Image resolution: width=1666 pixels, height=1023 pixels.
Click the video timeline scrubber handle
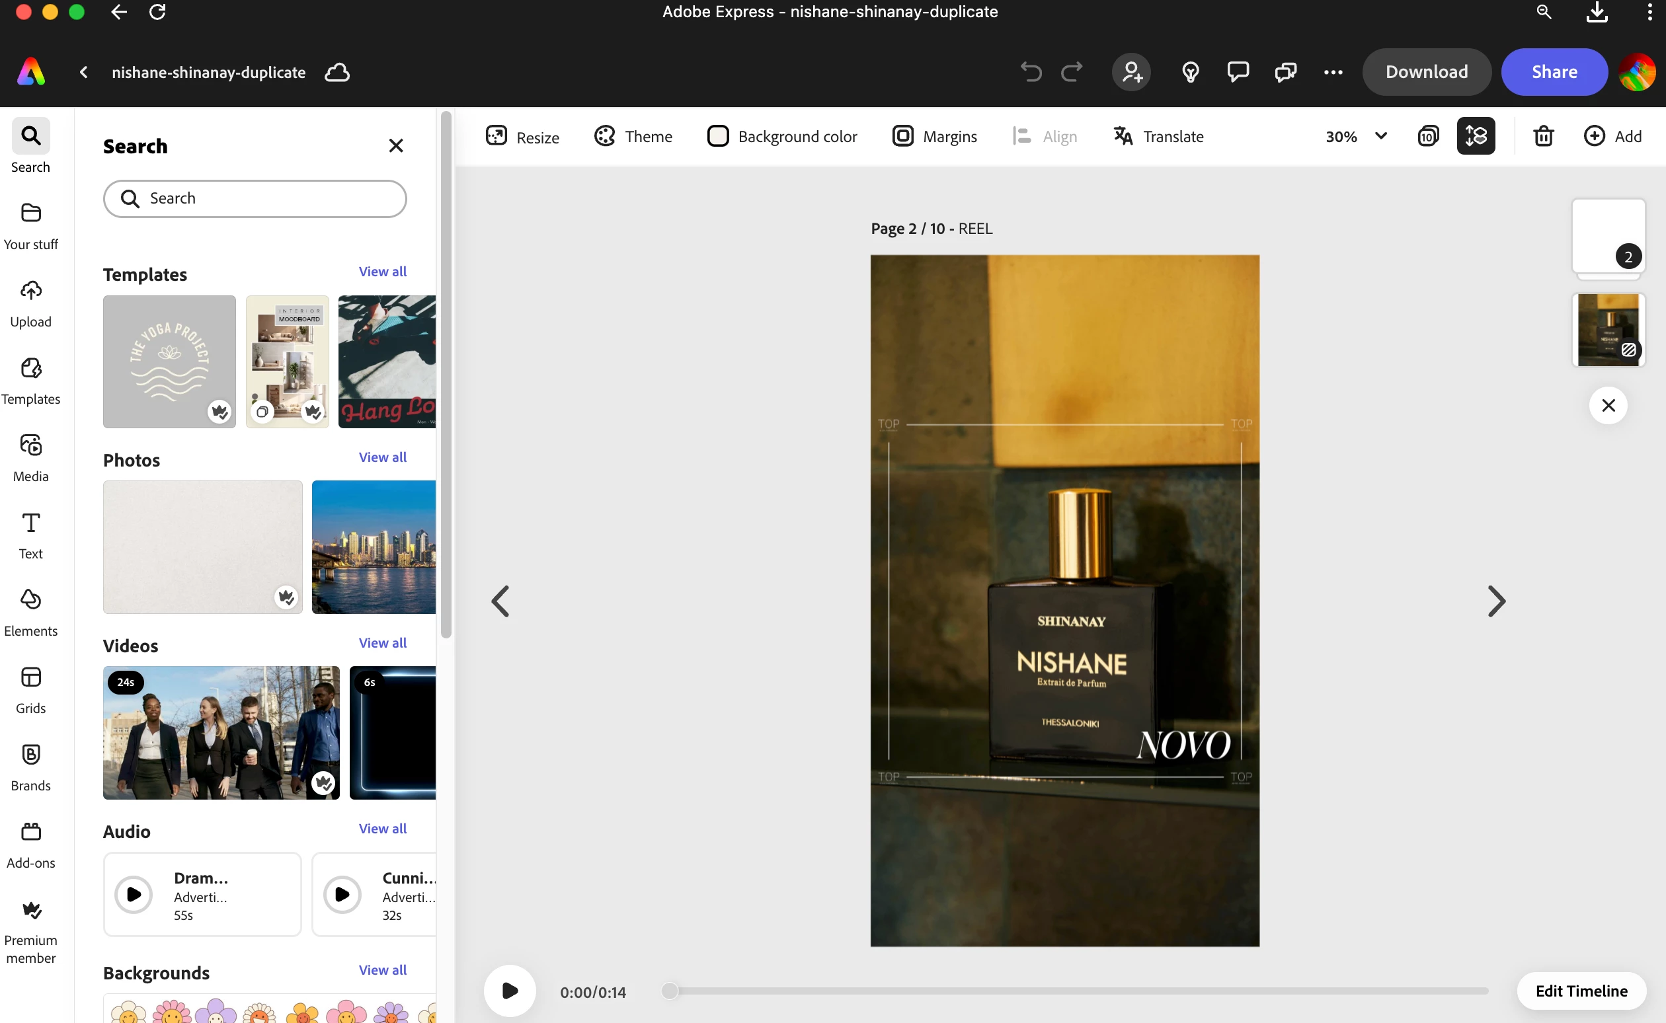(669, 991)
